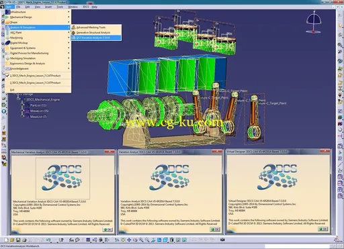Choose Advanced Meshing Tools workbench
344x249 pixels.
click(x=96, y=28)
